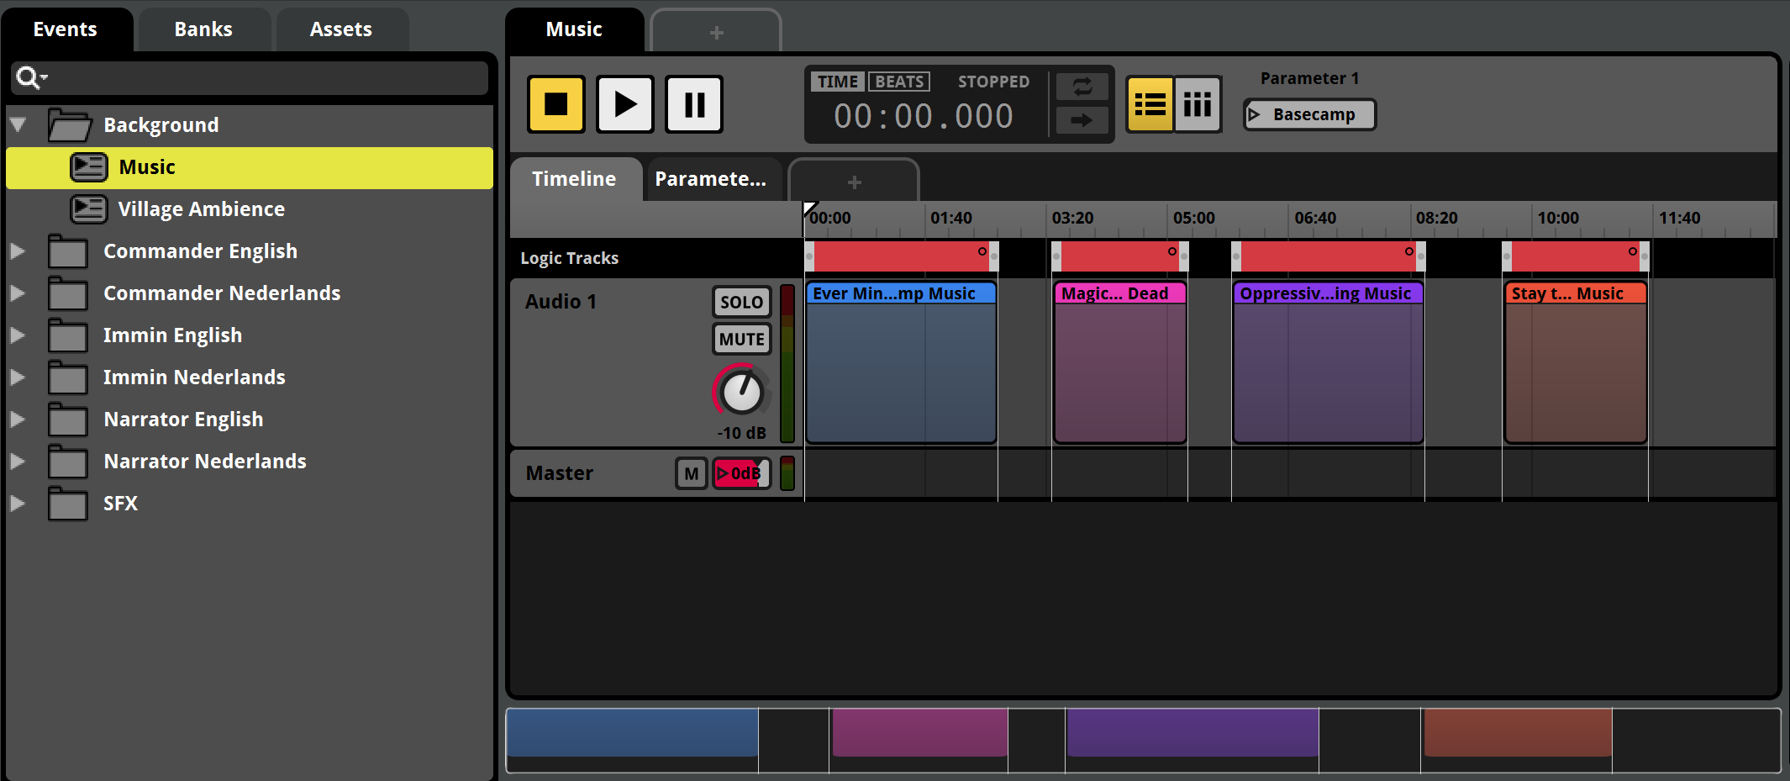Mute the Audio 1 track
Screen dimensions: 1790x781
tap(740, 340)
